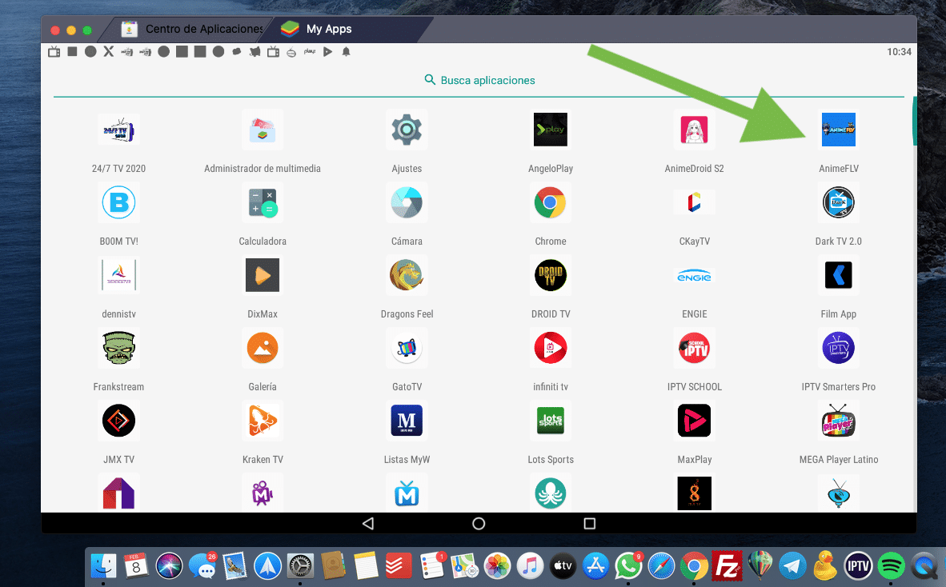Open Chrome from the app grid

[550, 202]
